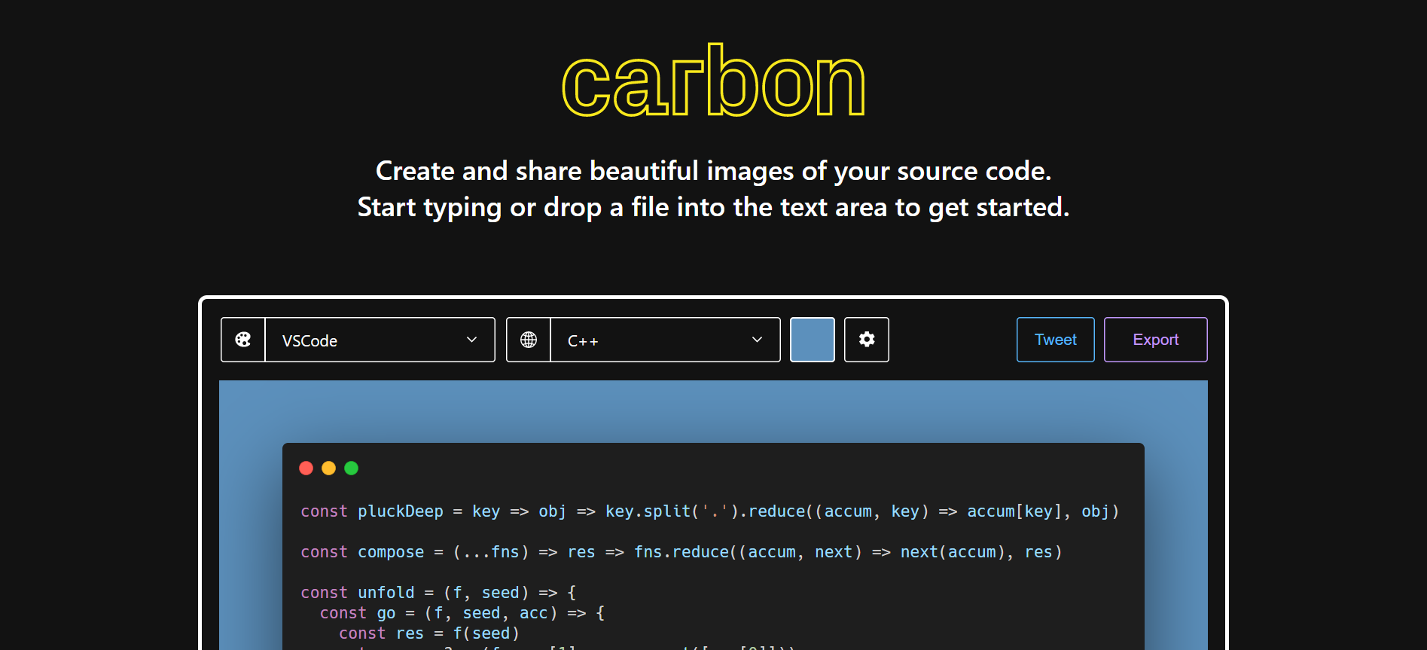This screenshot has height=650, width=1427.
Task: Open the VSCode theme dropdown
Action: tap(380, 340)
